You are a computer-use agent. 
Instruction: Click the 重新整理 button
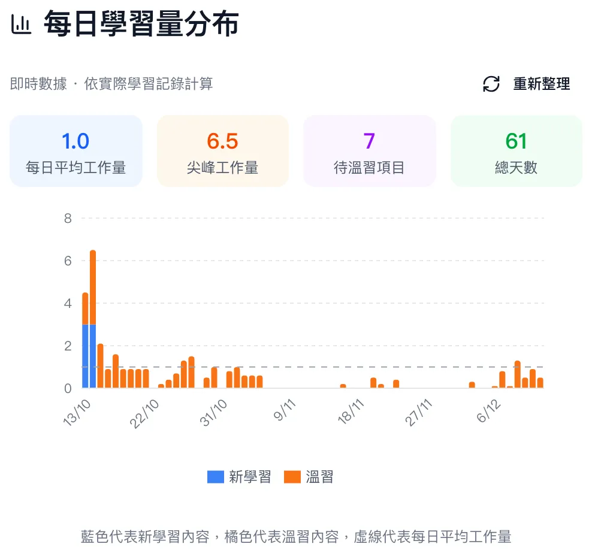pyautogui.click(x=528, y=84)
